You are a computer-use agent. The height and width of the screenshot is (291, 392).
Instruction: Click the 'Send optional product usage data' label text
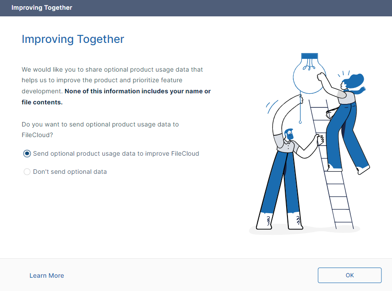click(x=116, y=153)
